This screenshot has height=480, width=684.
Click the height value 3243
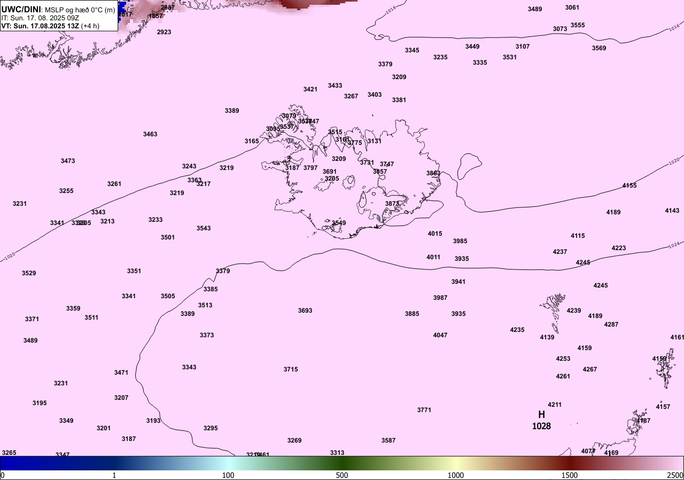[189, 166]
